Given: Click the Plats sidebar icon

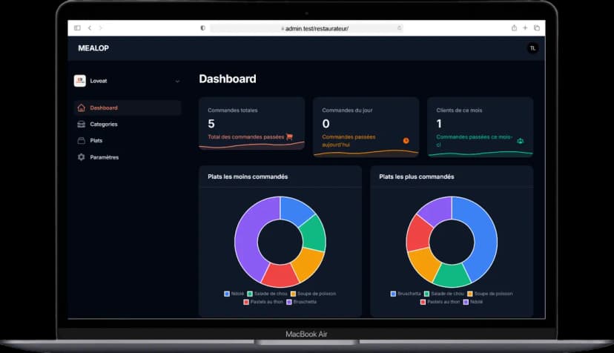Looking at the screenshot, I should coord(82,141).
